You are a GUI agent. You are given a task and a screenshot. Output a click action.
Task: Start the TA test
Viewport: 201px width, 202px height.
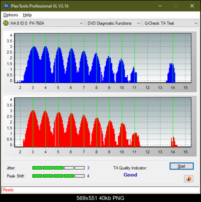pyautogui.click(x=181, y=166)
